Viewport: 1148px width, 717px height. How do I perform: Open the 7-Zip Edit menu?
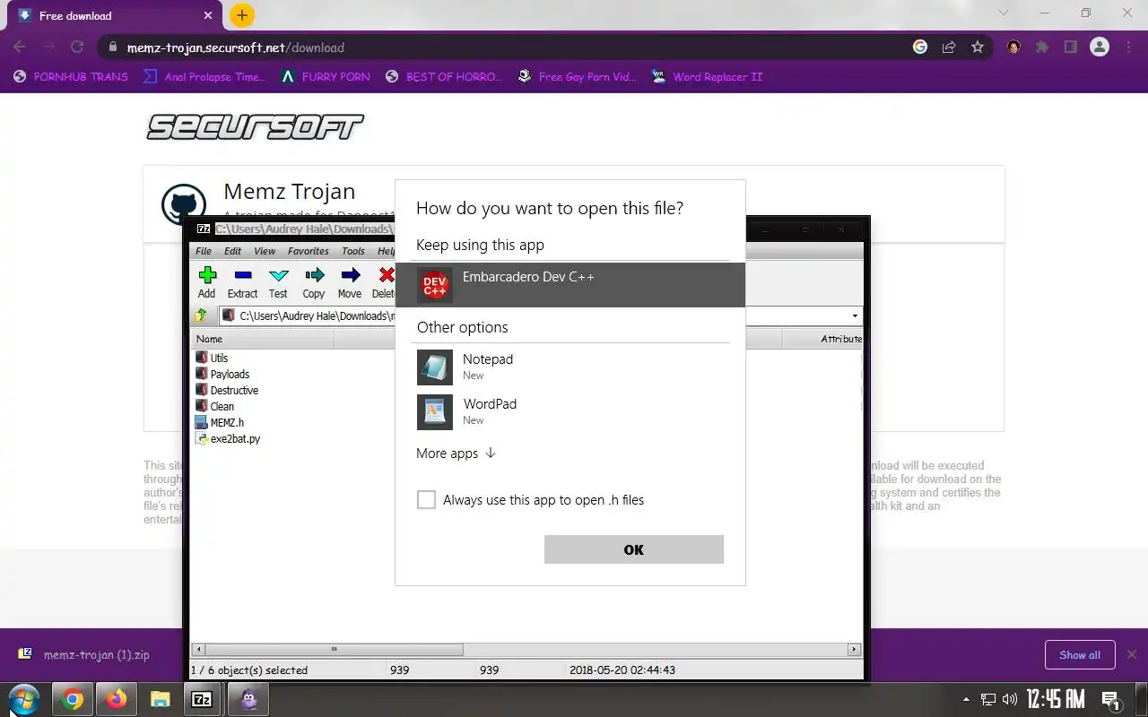click(x=233, y=251)
